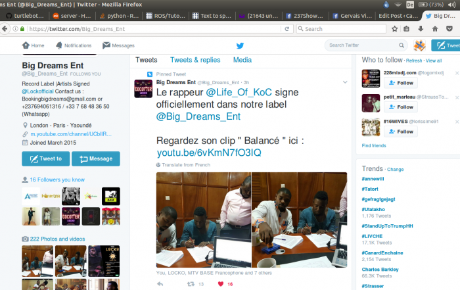This screenshot has height=290, width=460.
Task: Open the URL bar history dropdown arrow
Action: pos(281,29)
